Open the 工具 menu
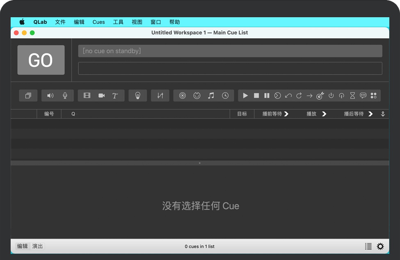The image size is (400, 260). pos(118,22)
